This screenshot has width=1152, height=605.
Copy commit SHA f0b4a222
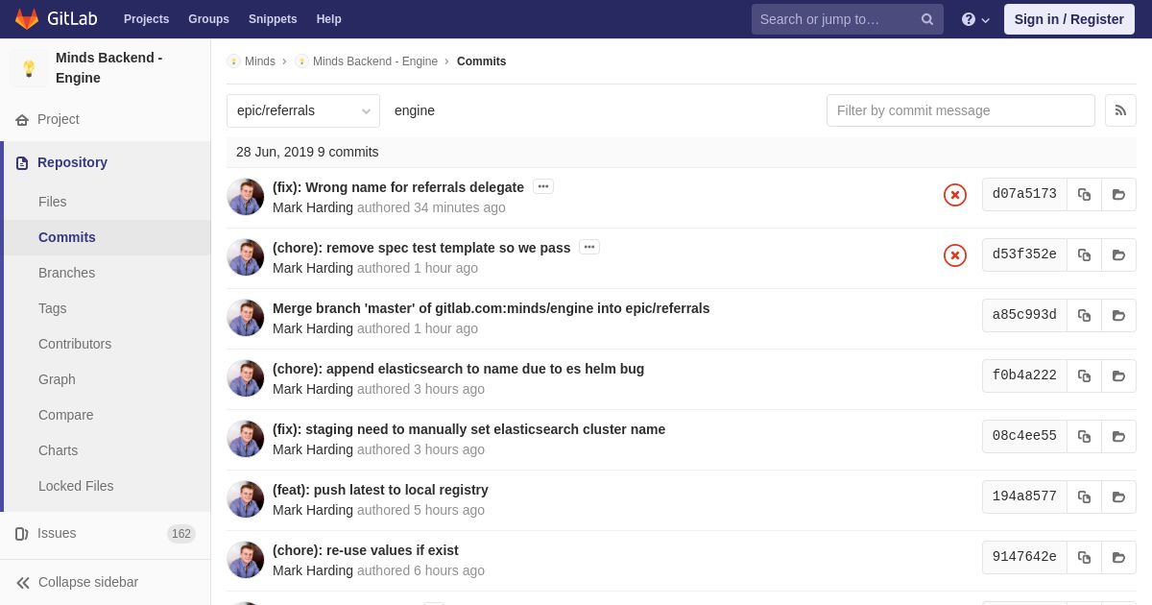[1084, 375]
